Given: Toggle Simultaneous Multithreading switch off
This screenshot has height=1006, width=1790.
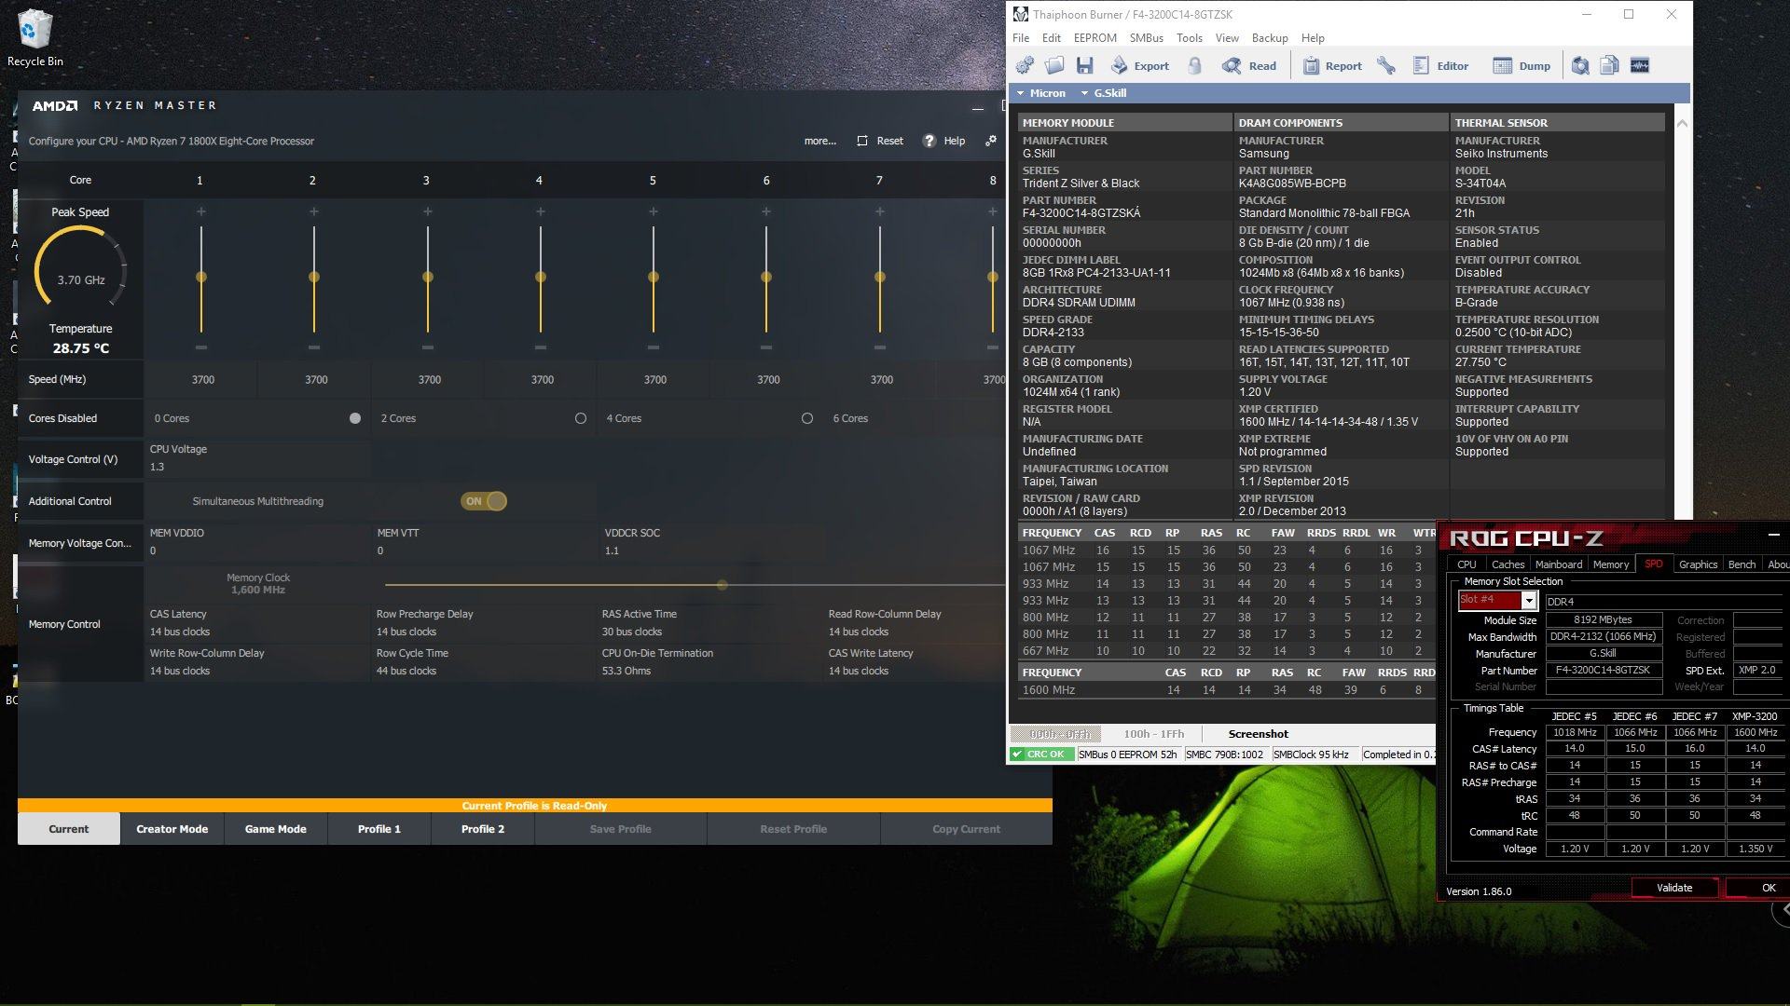Looking at the screenshot, I should click(484, 501).
